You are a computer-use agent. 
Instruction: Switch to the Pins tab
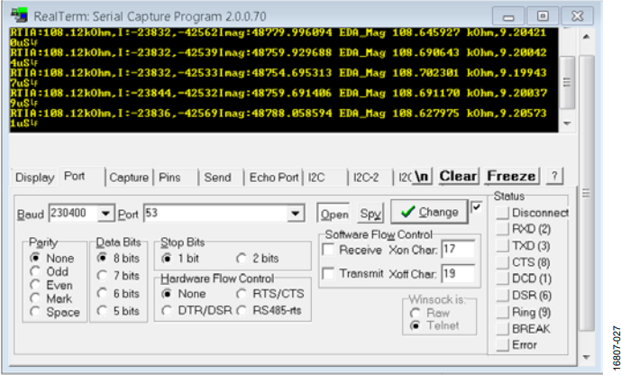[x=169, y=178]
